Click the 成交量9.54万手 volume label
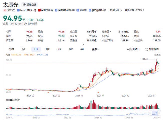 13,100
